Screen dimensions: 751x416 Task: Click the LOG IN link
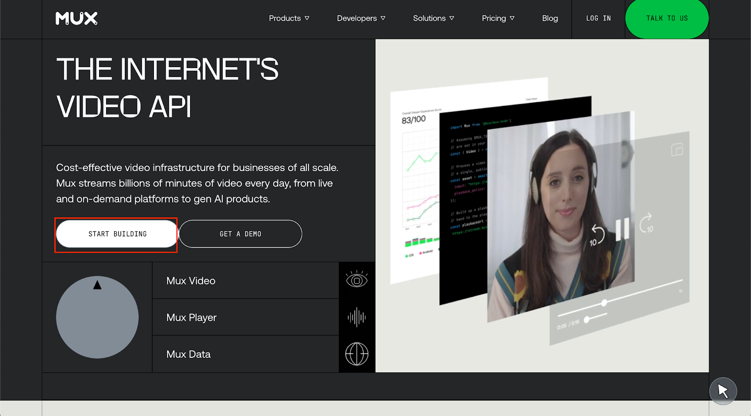[x=598, y=18]
